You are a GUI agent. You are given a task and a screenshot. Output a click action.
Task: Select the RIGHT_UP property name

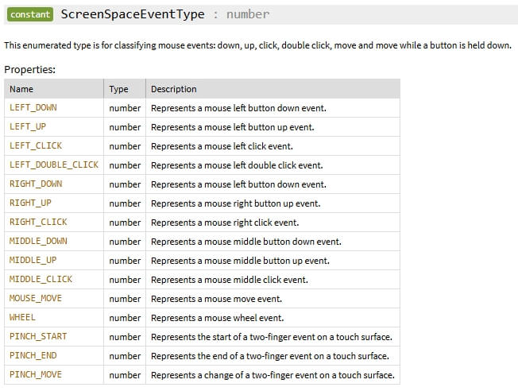point(30,203)
